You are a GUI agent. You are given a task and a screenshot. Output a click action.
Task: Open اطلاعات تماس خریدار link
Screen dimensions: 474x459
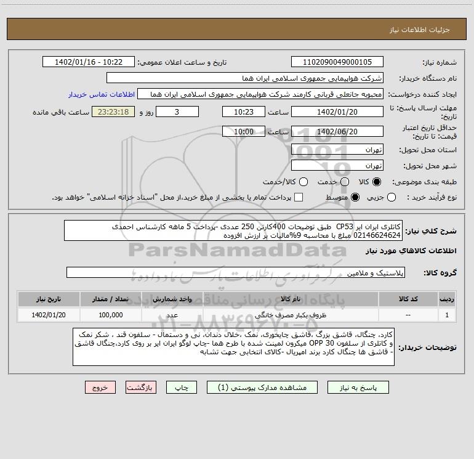[102, 94]
